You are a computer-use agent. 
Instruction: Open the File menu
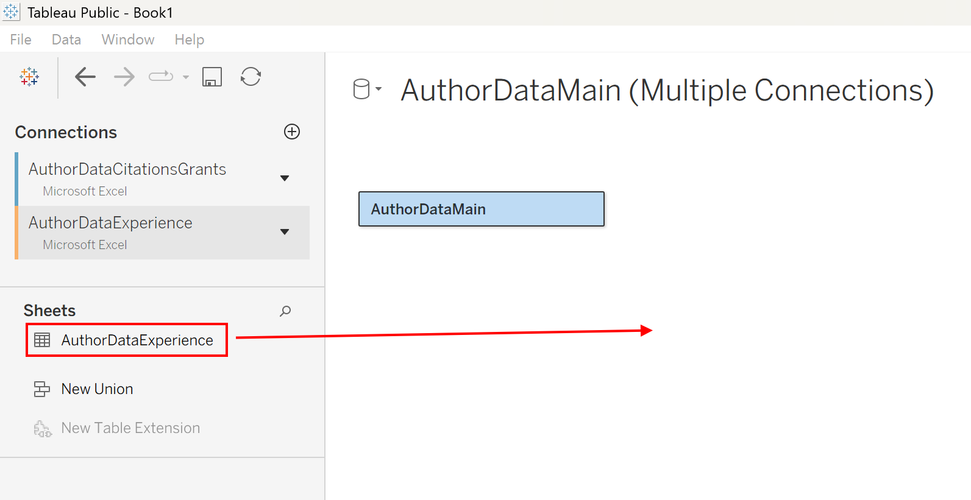coord(21,40)
